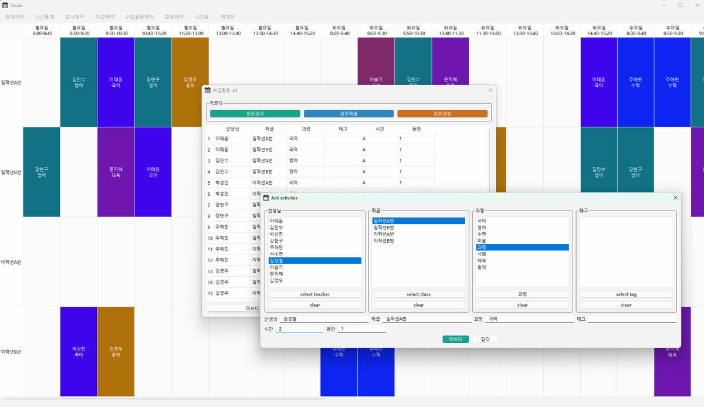Select 음악 in the subject list

523,267
